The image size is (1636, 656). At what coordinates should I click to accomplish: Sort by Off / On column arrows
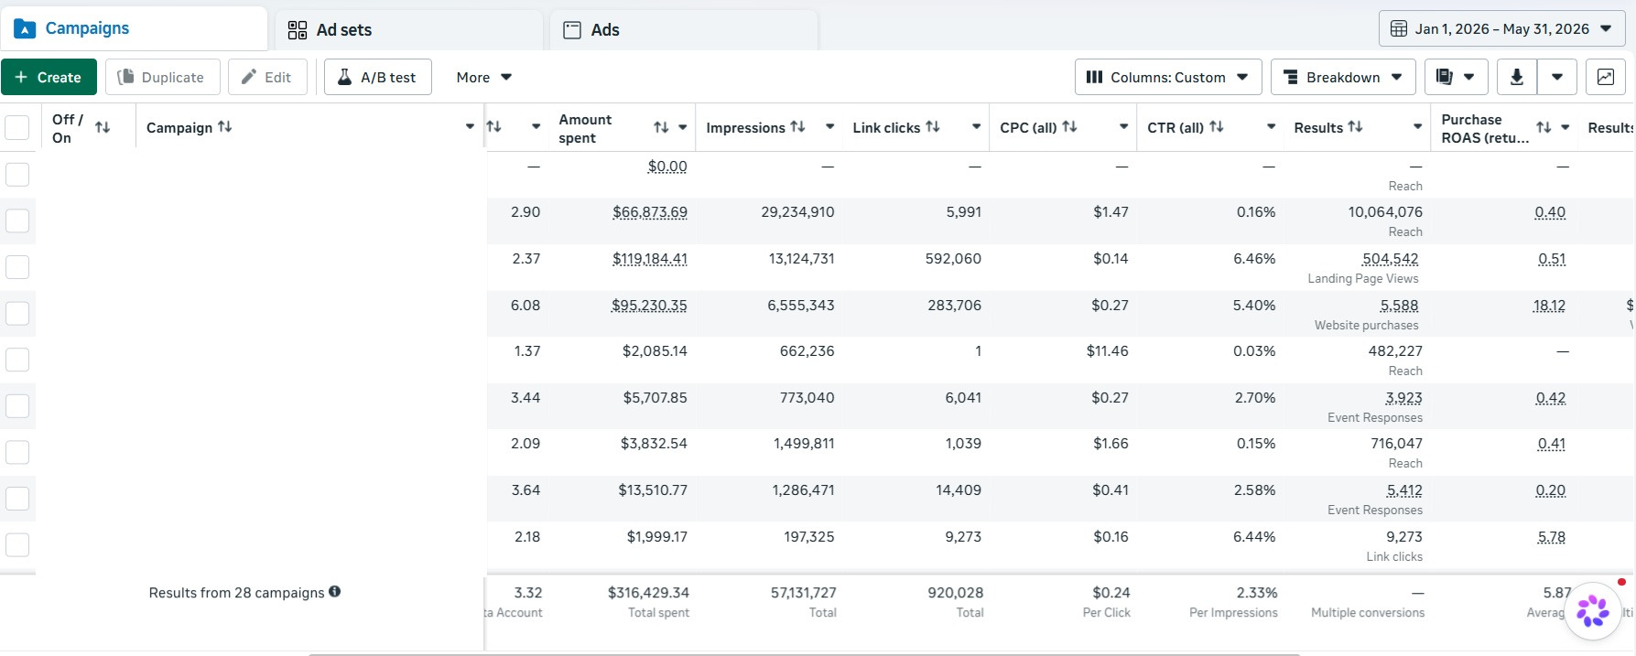click(103, 127)
